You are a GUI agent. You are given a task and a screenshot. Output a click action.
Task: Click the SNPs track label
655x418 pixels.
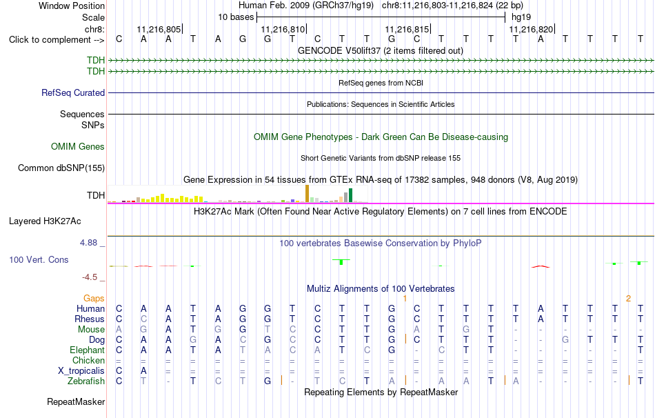point(93,125)
